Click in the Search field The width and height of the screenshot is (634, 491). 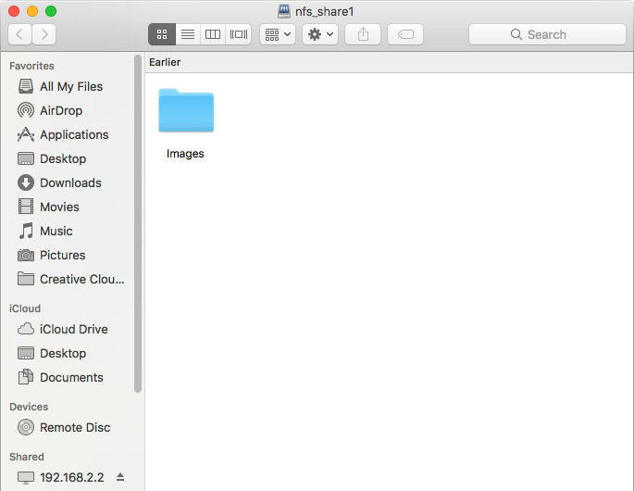546,34
